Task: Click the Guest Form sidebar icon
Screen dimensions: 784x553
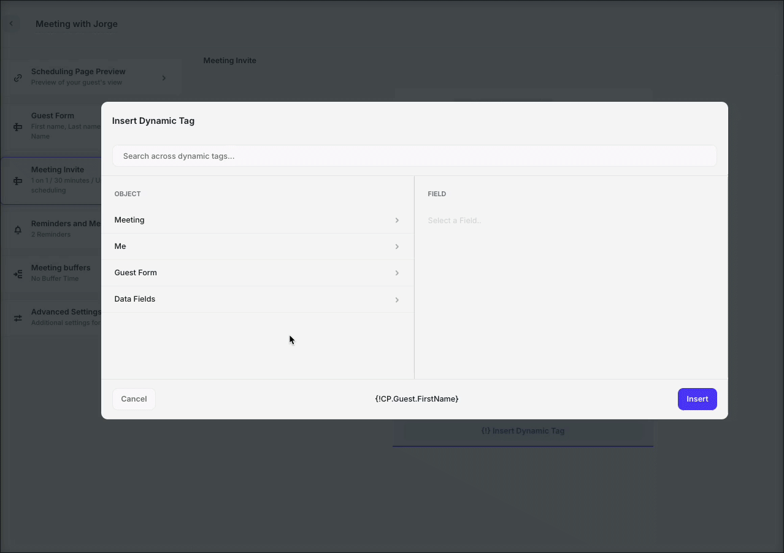Action: [18, 127]
